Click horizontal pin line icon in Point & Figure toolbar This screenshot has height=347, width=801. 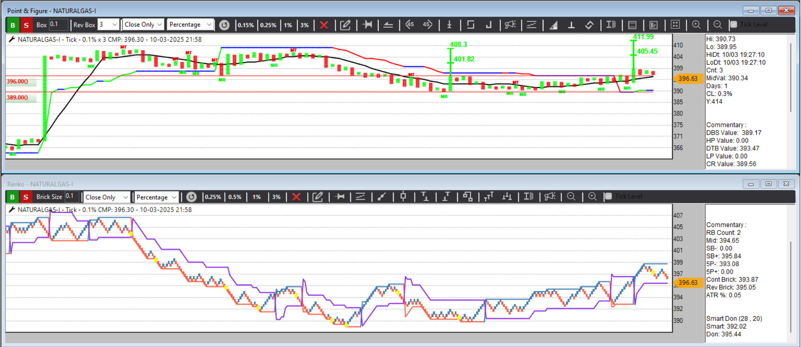[367, 25]
